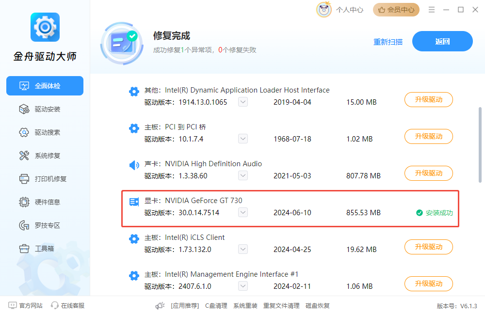Image resolution: width=485 pixels, height=315 pixels.
Task: Click the 安装成功 green check icon
Action: click(x=420, y=213)
